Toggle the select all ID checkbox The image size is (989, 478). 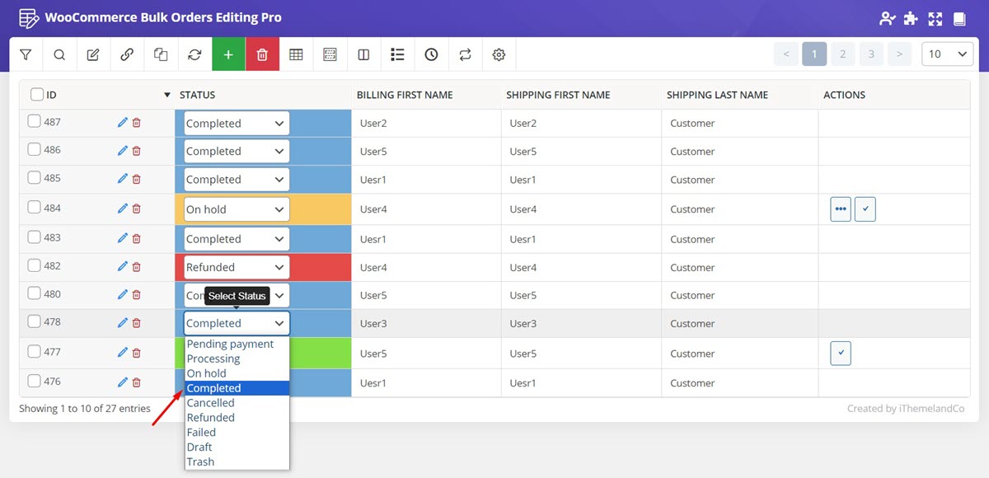[36, 94]
